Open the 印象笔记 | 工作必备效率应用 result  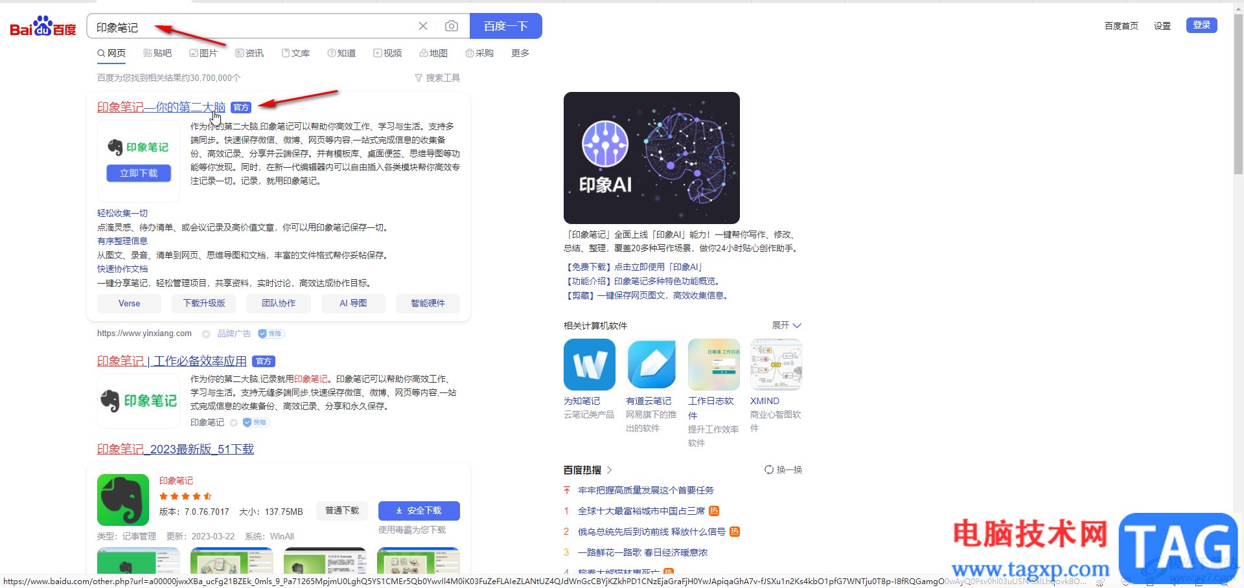(x=172, y=361)
